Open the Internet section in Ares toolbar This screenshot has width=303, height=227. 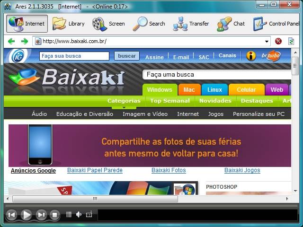(27, 24)
